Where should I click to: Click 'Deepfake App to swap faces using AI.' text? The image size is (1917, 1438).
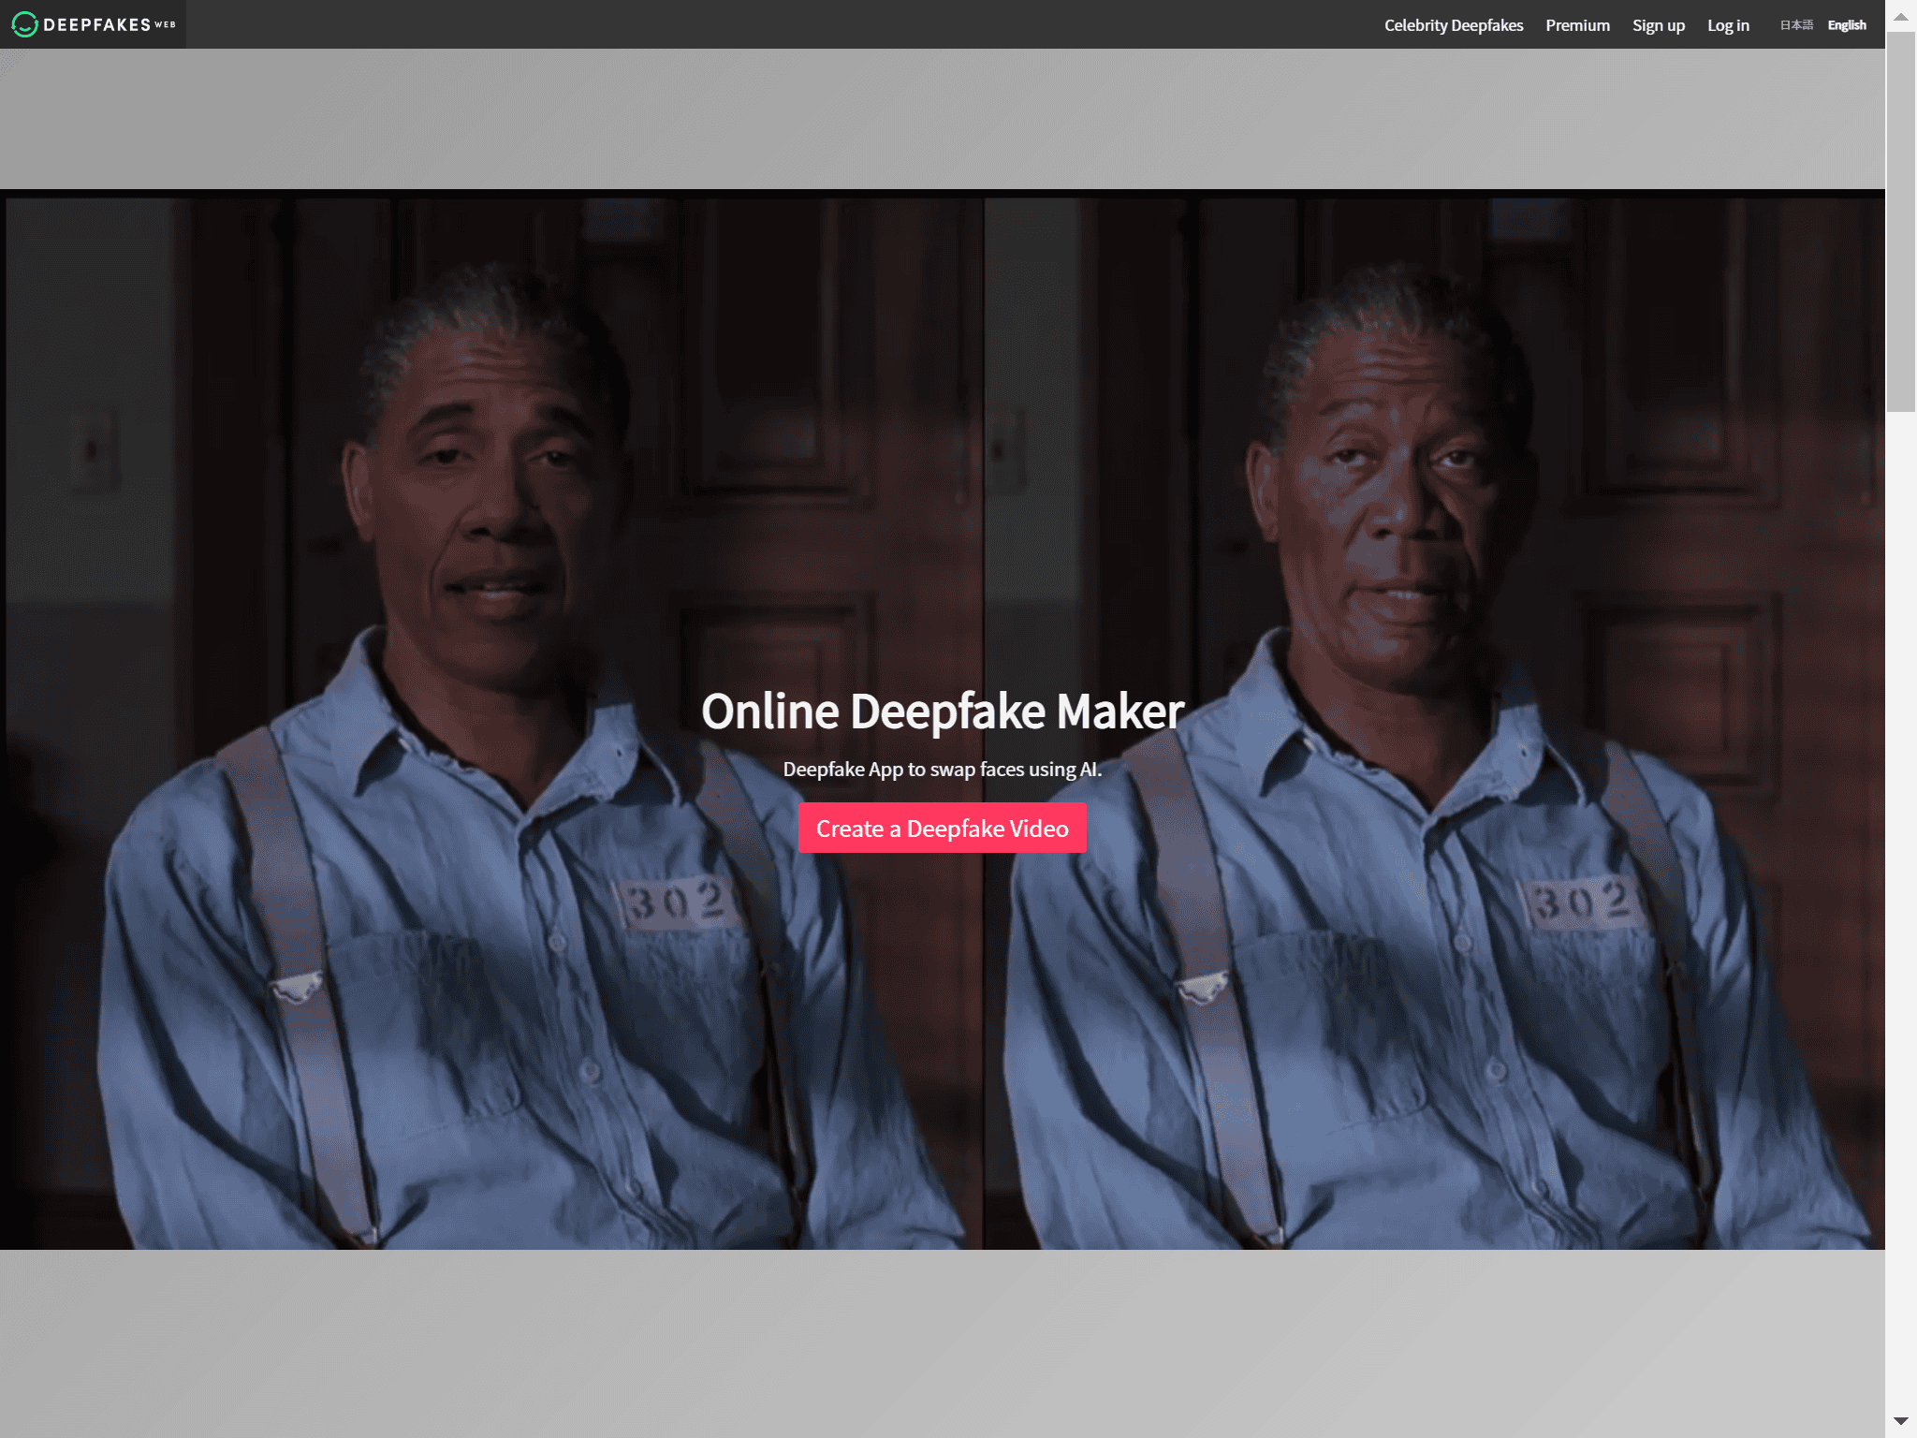tap(942, 770)
